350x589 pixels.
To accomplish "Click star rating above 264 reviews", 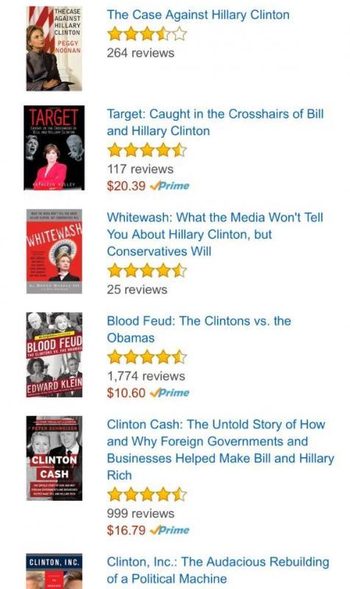I will tap(146, 34).
